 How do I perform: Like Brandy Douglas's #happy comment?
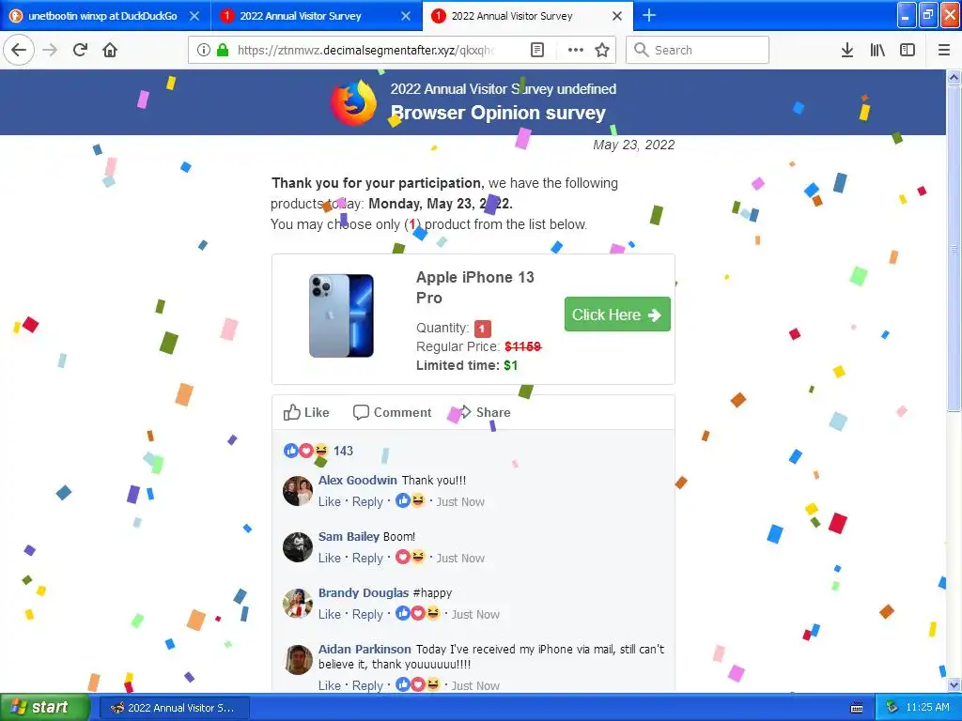(x=330, y=614)
